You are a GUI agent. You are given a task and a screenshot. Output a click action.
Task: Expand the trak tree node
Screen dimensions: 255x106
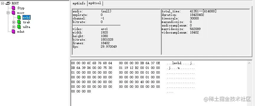[x=14, y=22]
